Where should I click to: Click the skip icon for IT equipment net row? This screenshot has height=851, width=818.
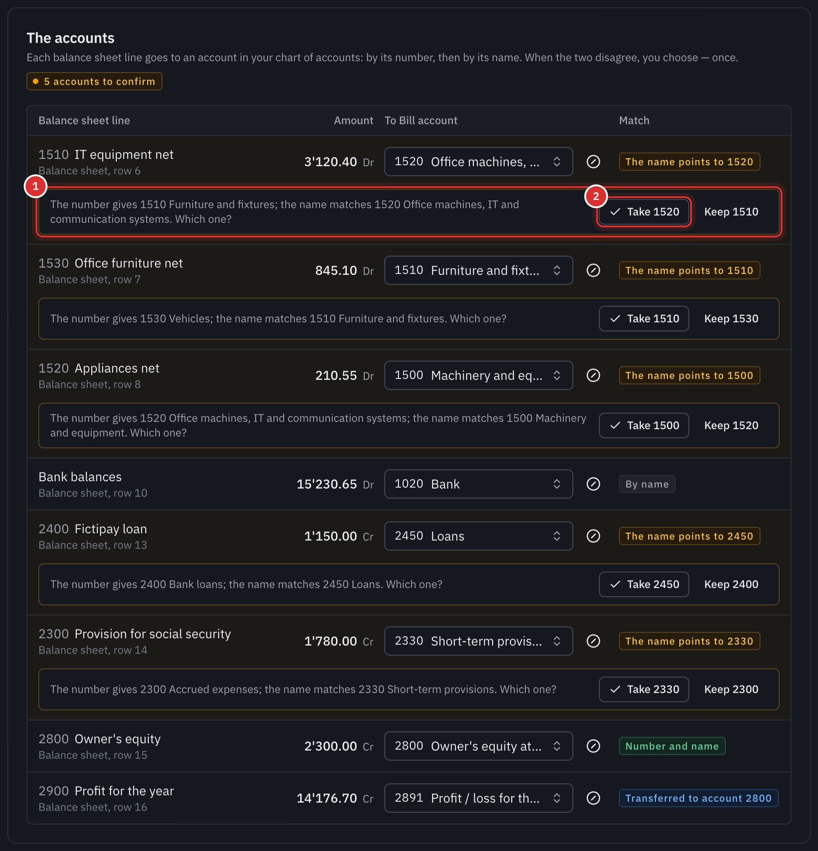[x=593, y=162]
